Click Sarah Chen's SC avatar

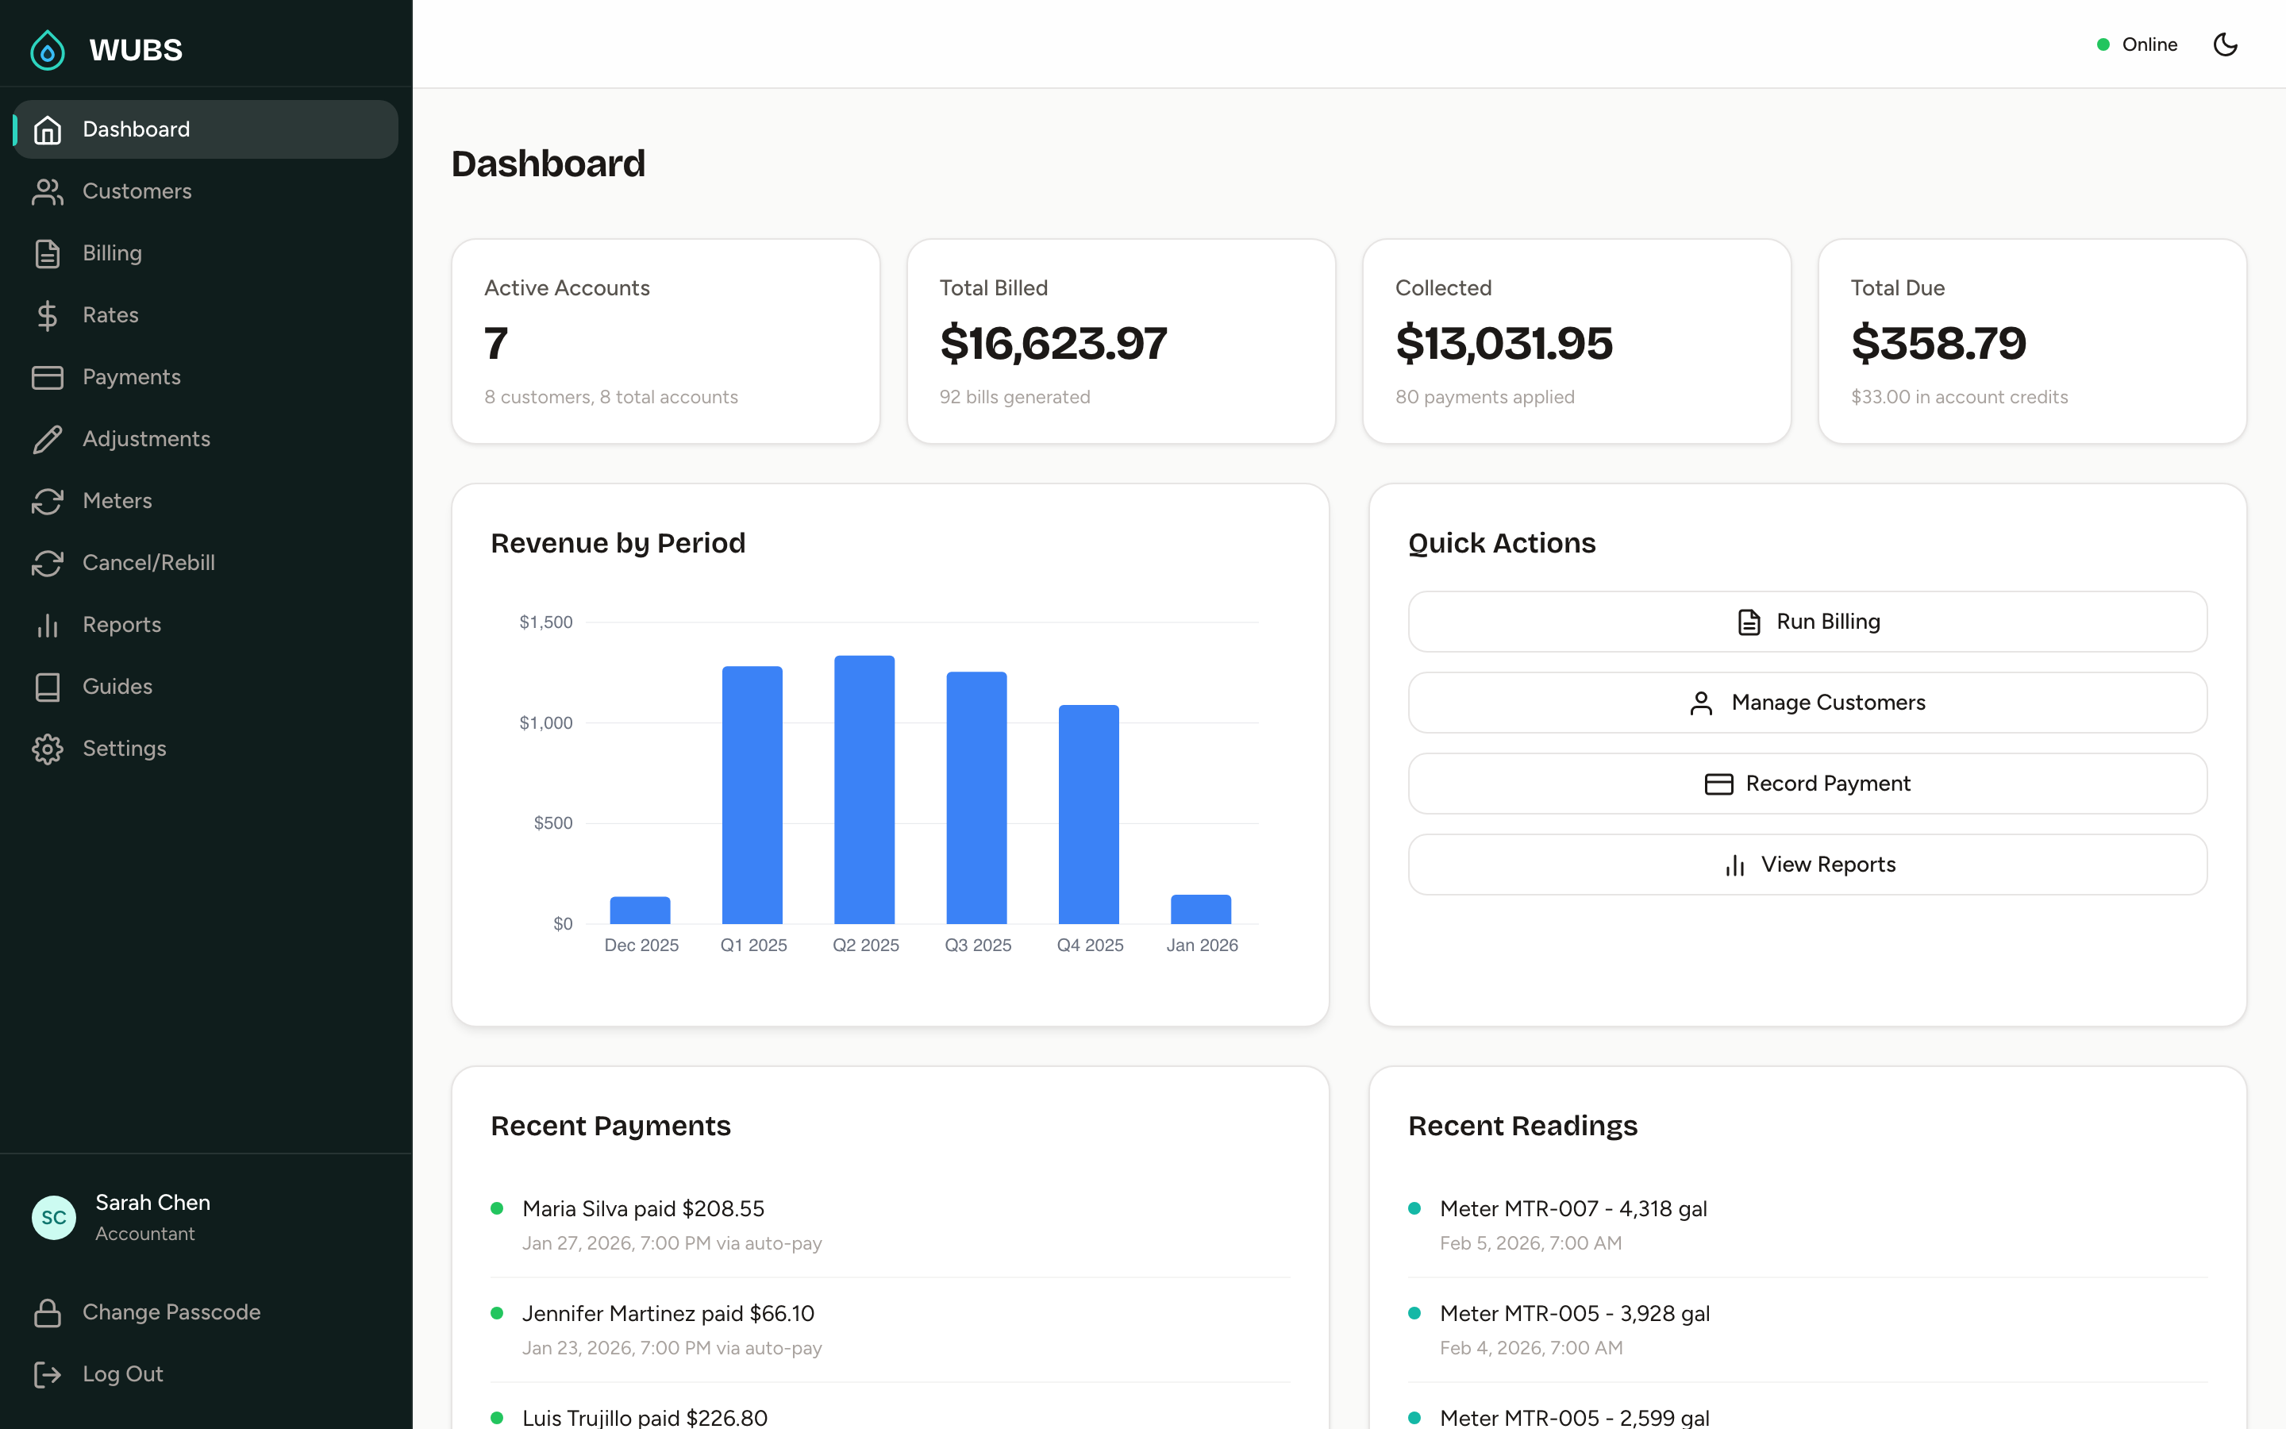click(x=54, y=1217)
